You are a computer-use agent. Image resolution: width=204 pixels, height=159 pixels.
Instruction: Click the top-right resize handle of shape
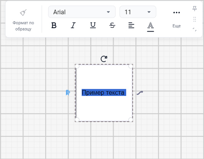tap(131, 66)
